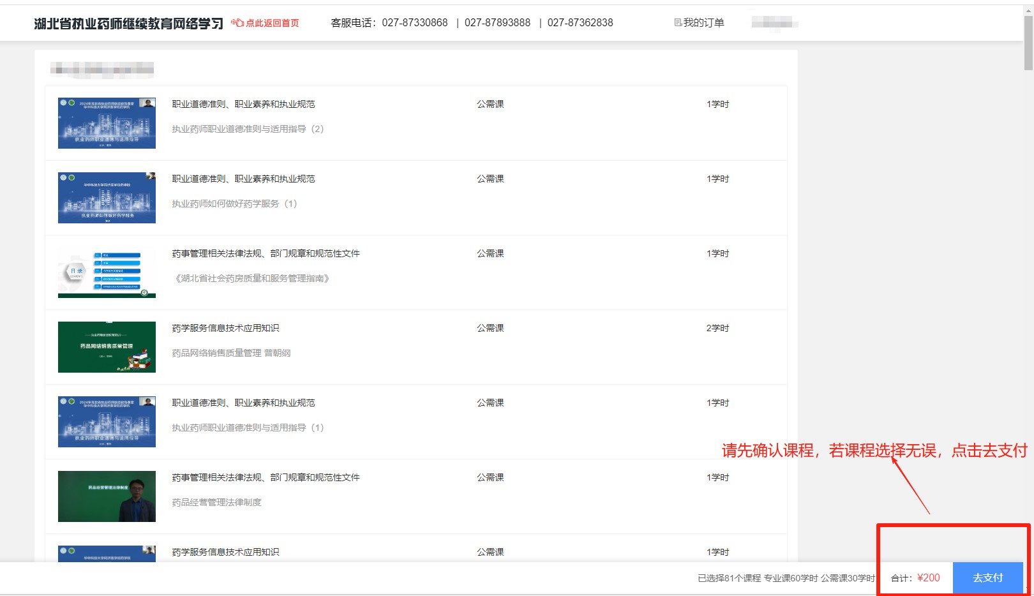Open 我的订单 from the header

703,23
